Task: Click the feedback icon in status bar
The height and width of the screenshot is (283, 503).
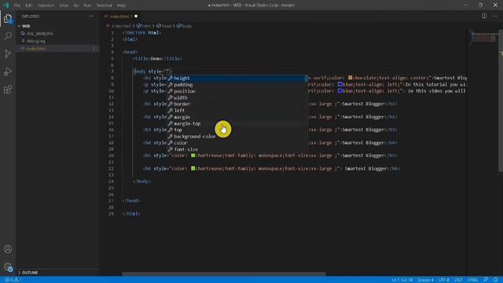Action: [x=486, y=280]
